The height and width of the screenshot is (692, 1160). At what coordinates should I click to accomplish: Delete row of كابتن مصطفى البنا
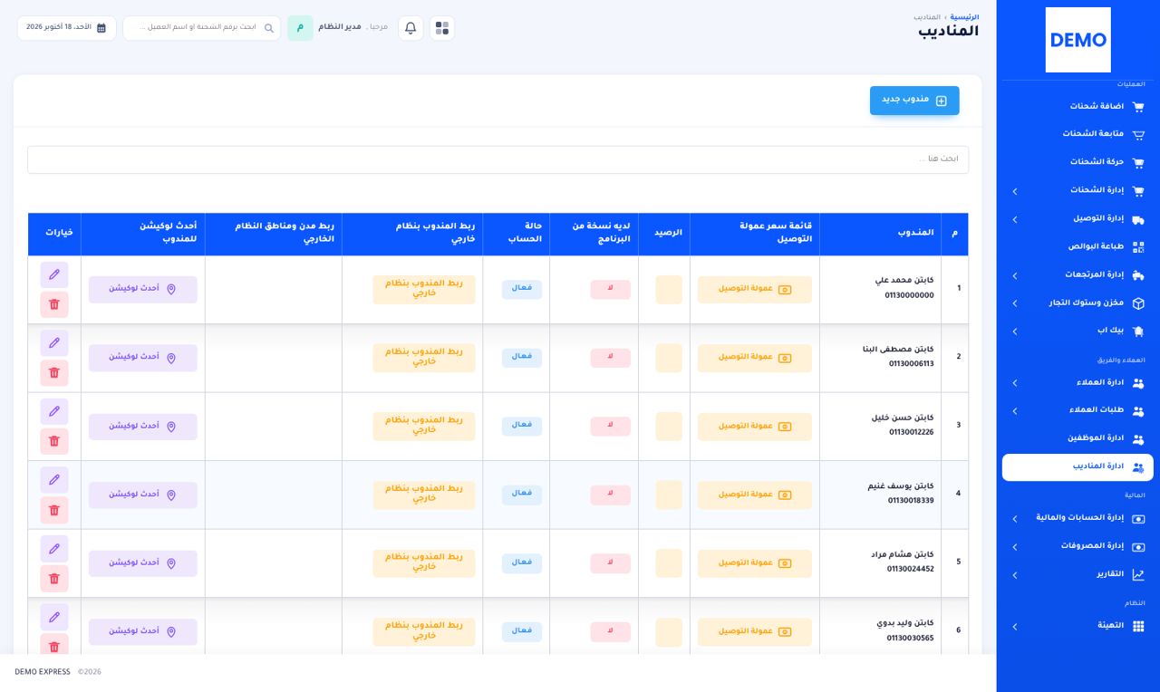54,372
